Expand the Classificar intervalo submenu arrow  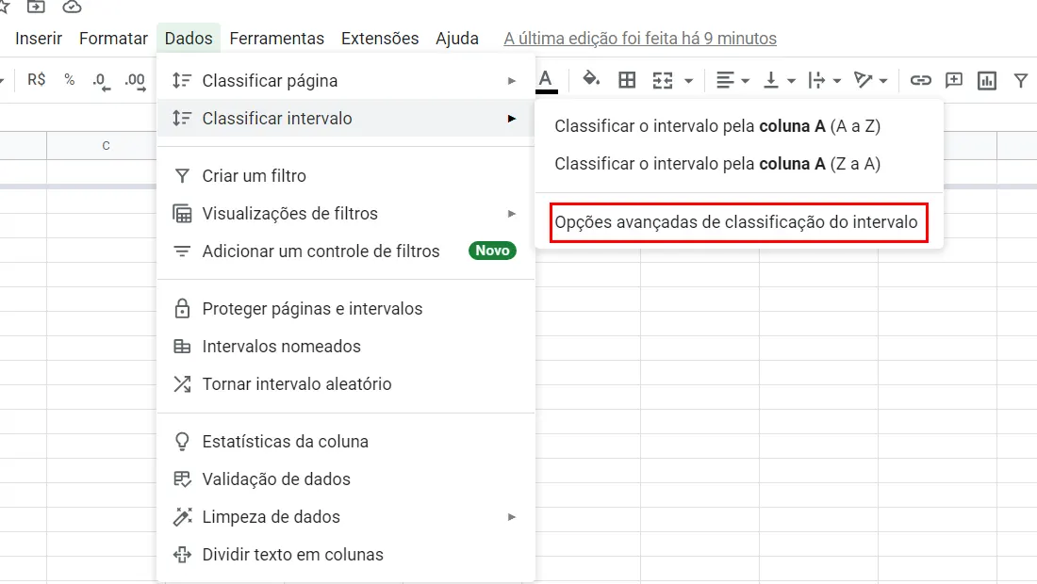coord(511,119)
